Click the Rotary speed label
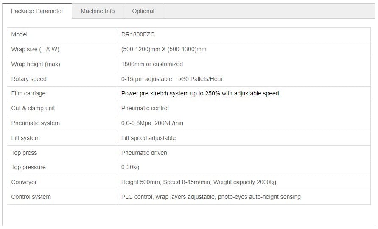This screenshot has height=229, width=378. 29,79
